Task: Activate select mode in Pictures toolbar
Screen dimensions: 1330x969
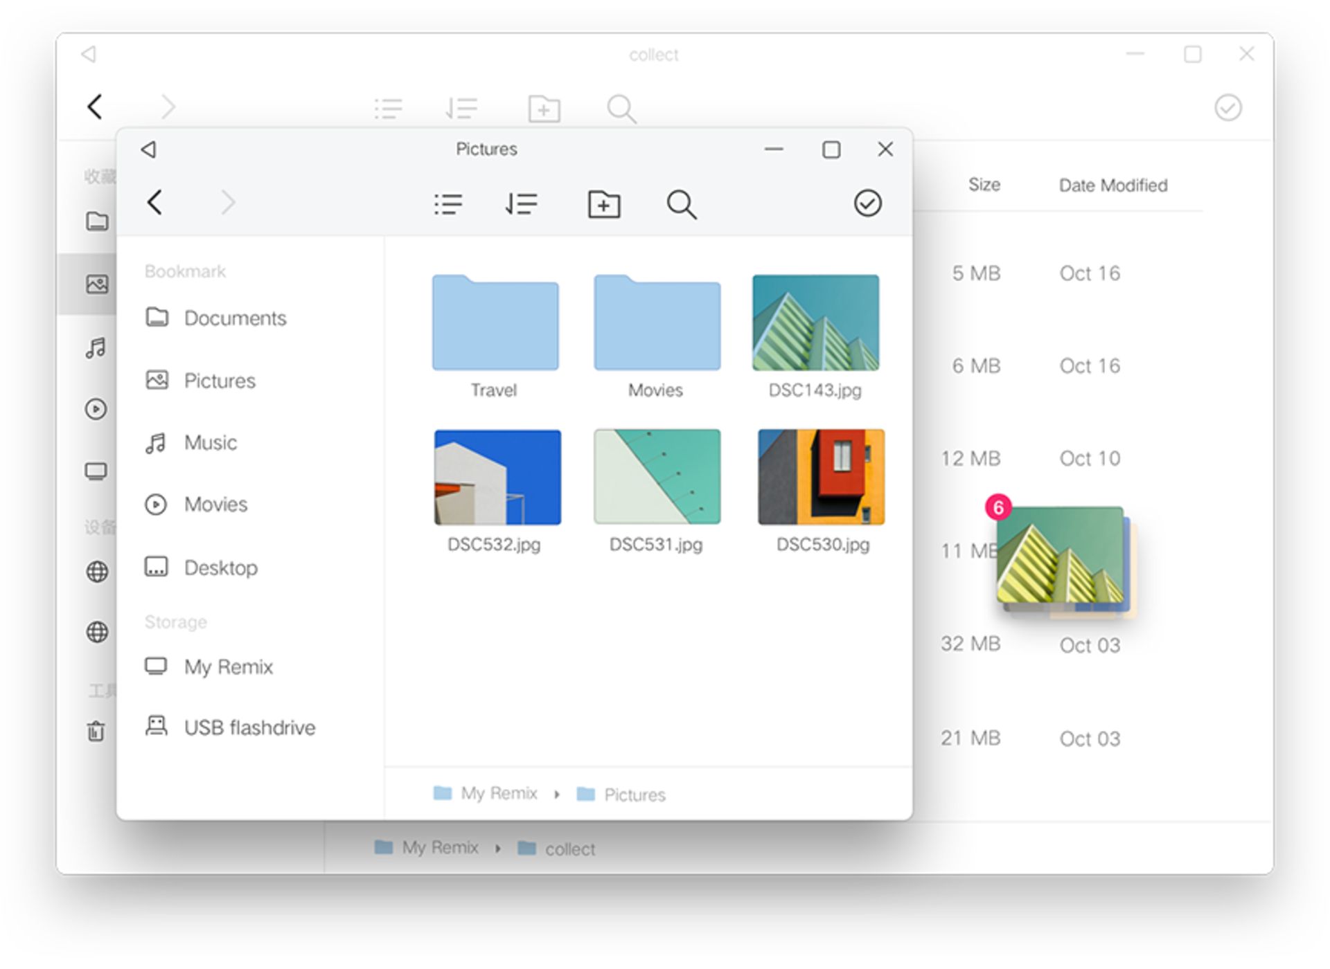Action: point(868,203)
